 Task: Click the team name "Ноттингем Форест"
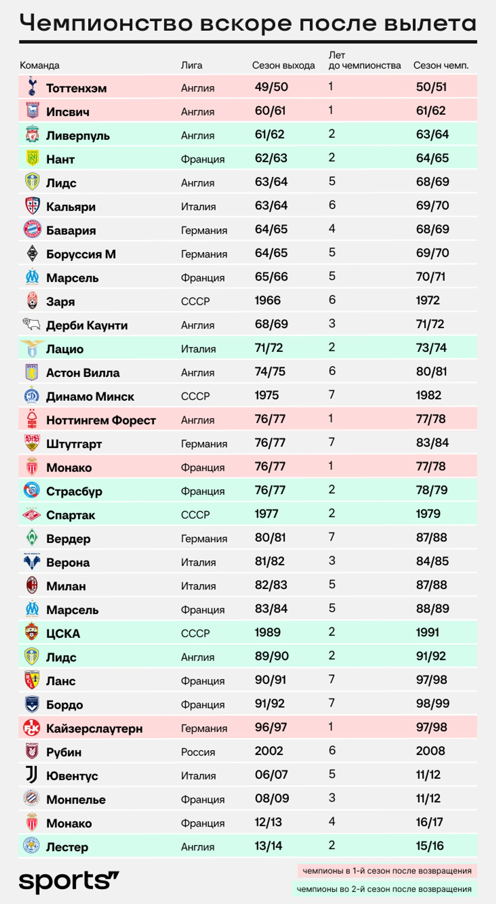[101, 420]
